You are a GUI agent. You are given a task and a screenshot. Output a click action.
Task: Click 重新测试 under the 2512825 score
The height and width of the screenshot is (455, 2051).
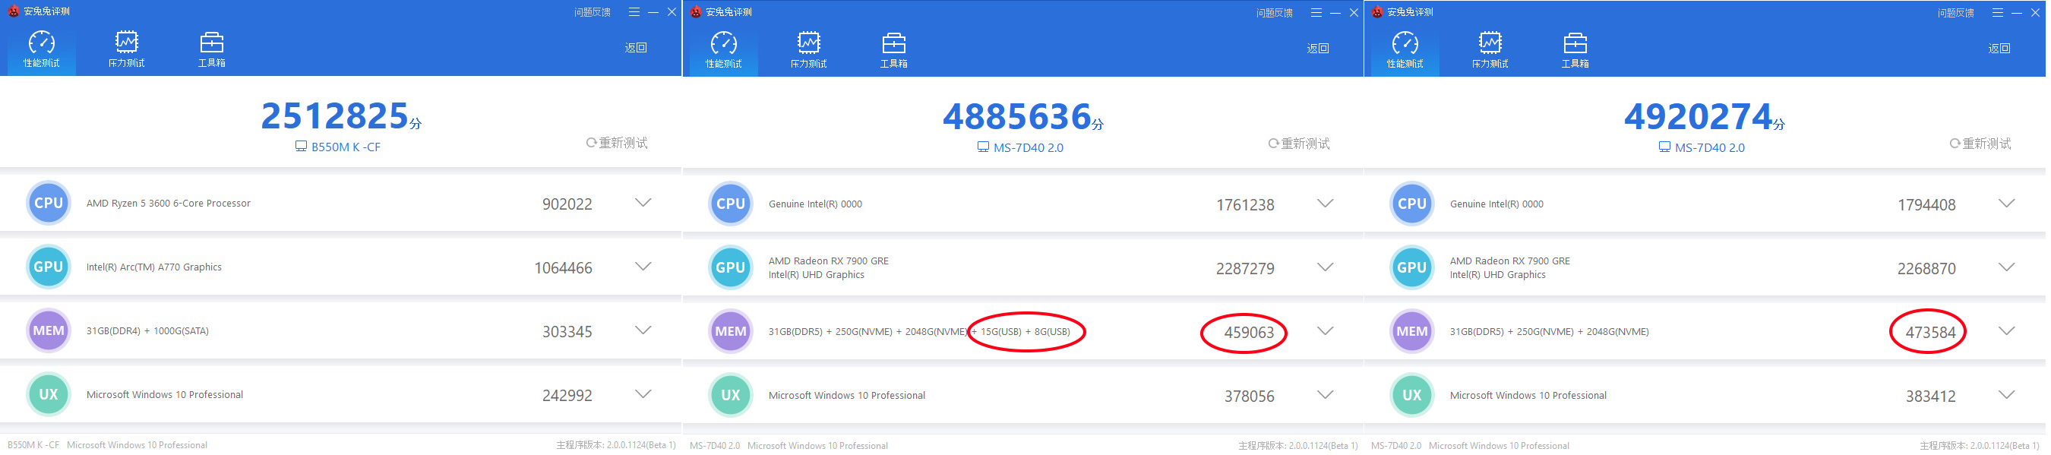(617, 143)
